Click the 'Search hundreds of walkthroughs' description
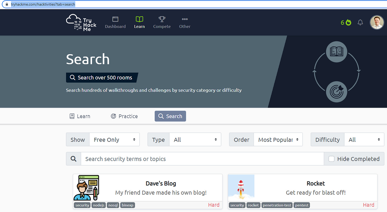Viewport: 387px width, 212px height. pos(154,90)
